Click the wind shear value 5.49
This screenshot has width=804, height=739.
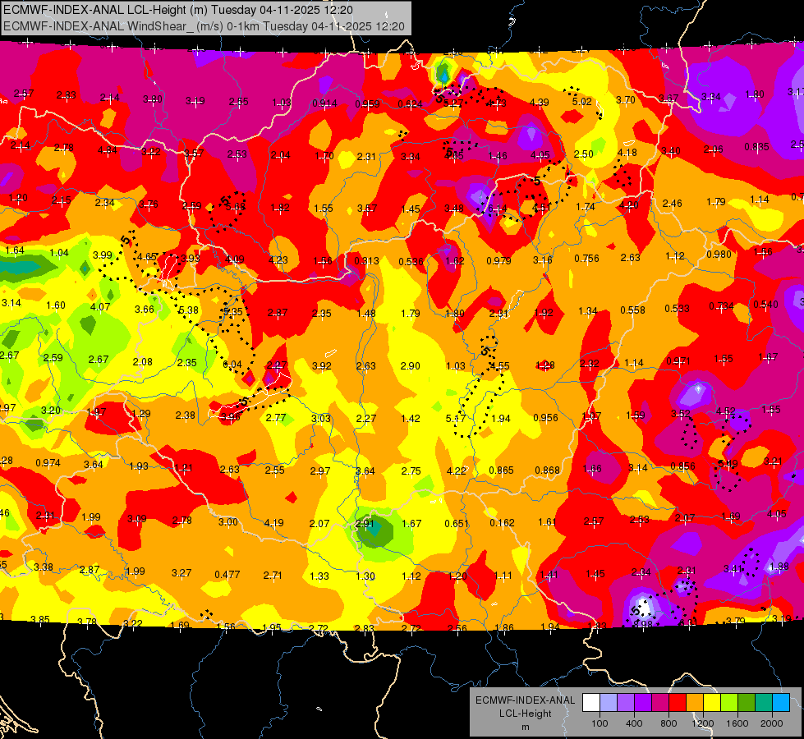click(728, 464)
